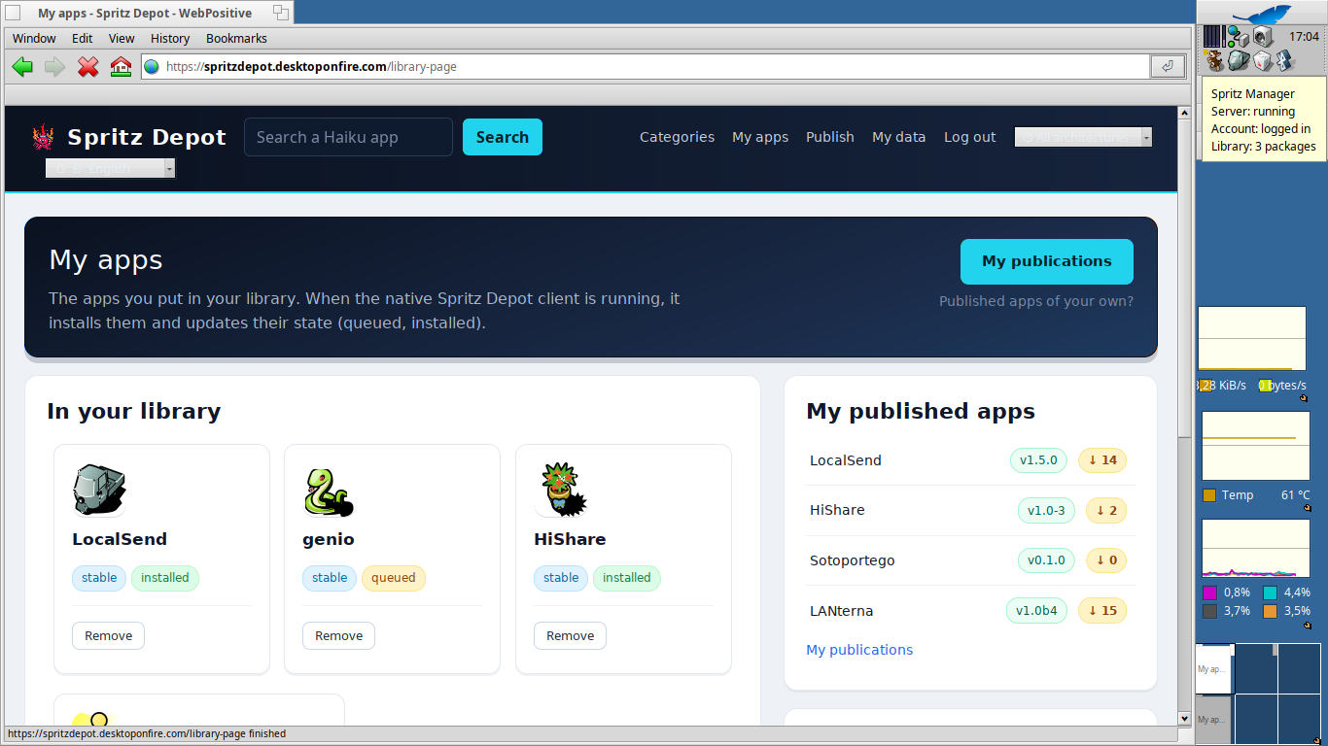Click the LANterna v1.0b4 version badge
The width and height of the screenshot is (1328, 746).
pos(1036,611)
